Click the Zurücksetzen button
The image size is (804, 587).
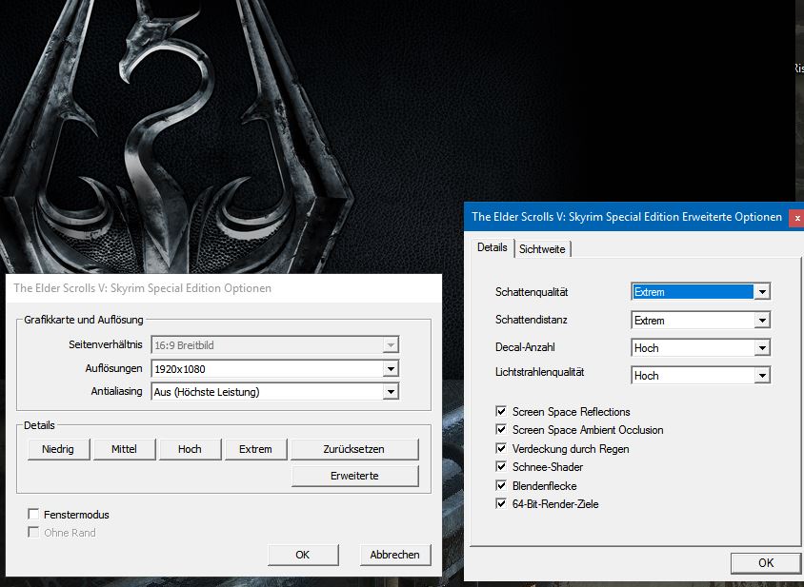click(x=354, y=449)
